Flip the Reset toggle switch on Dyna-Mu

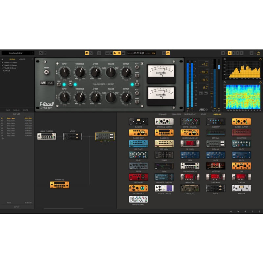[x=46, y=72]
